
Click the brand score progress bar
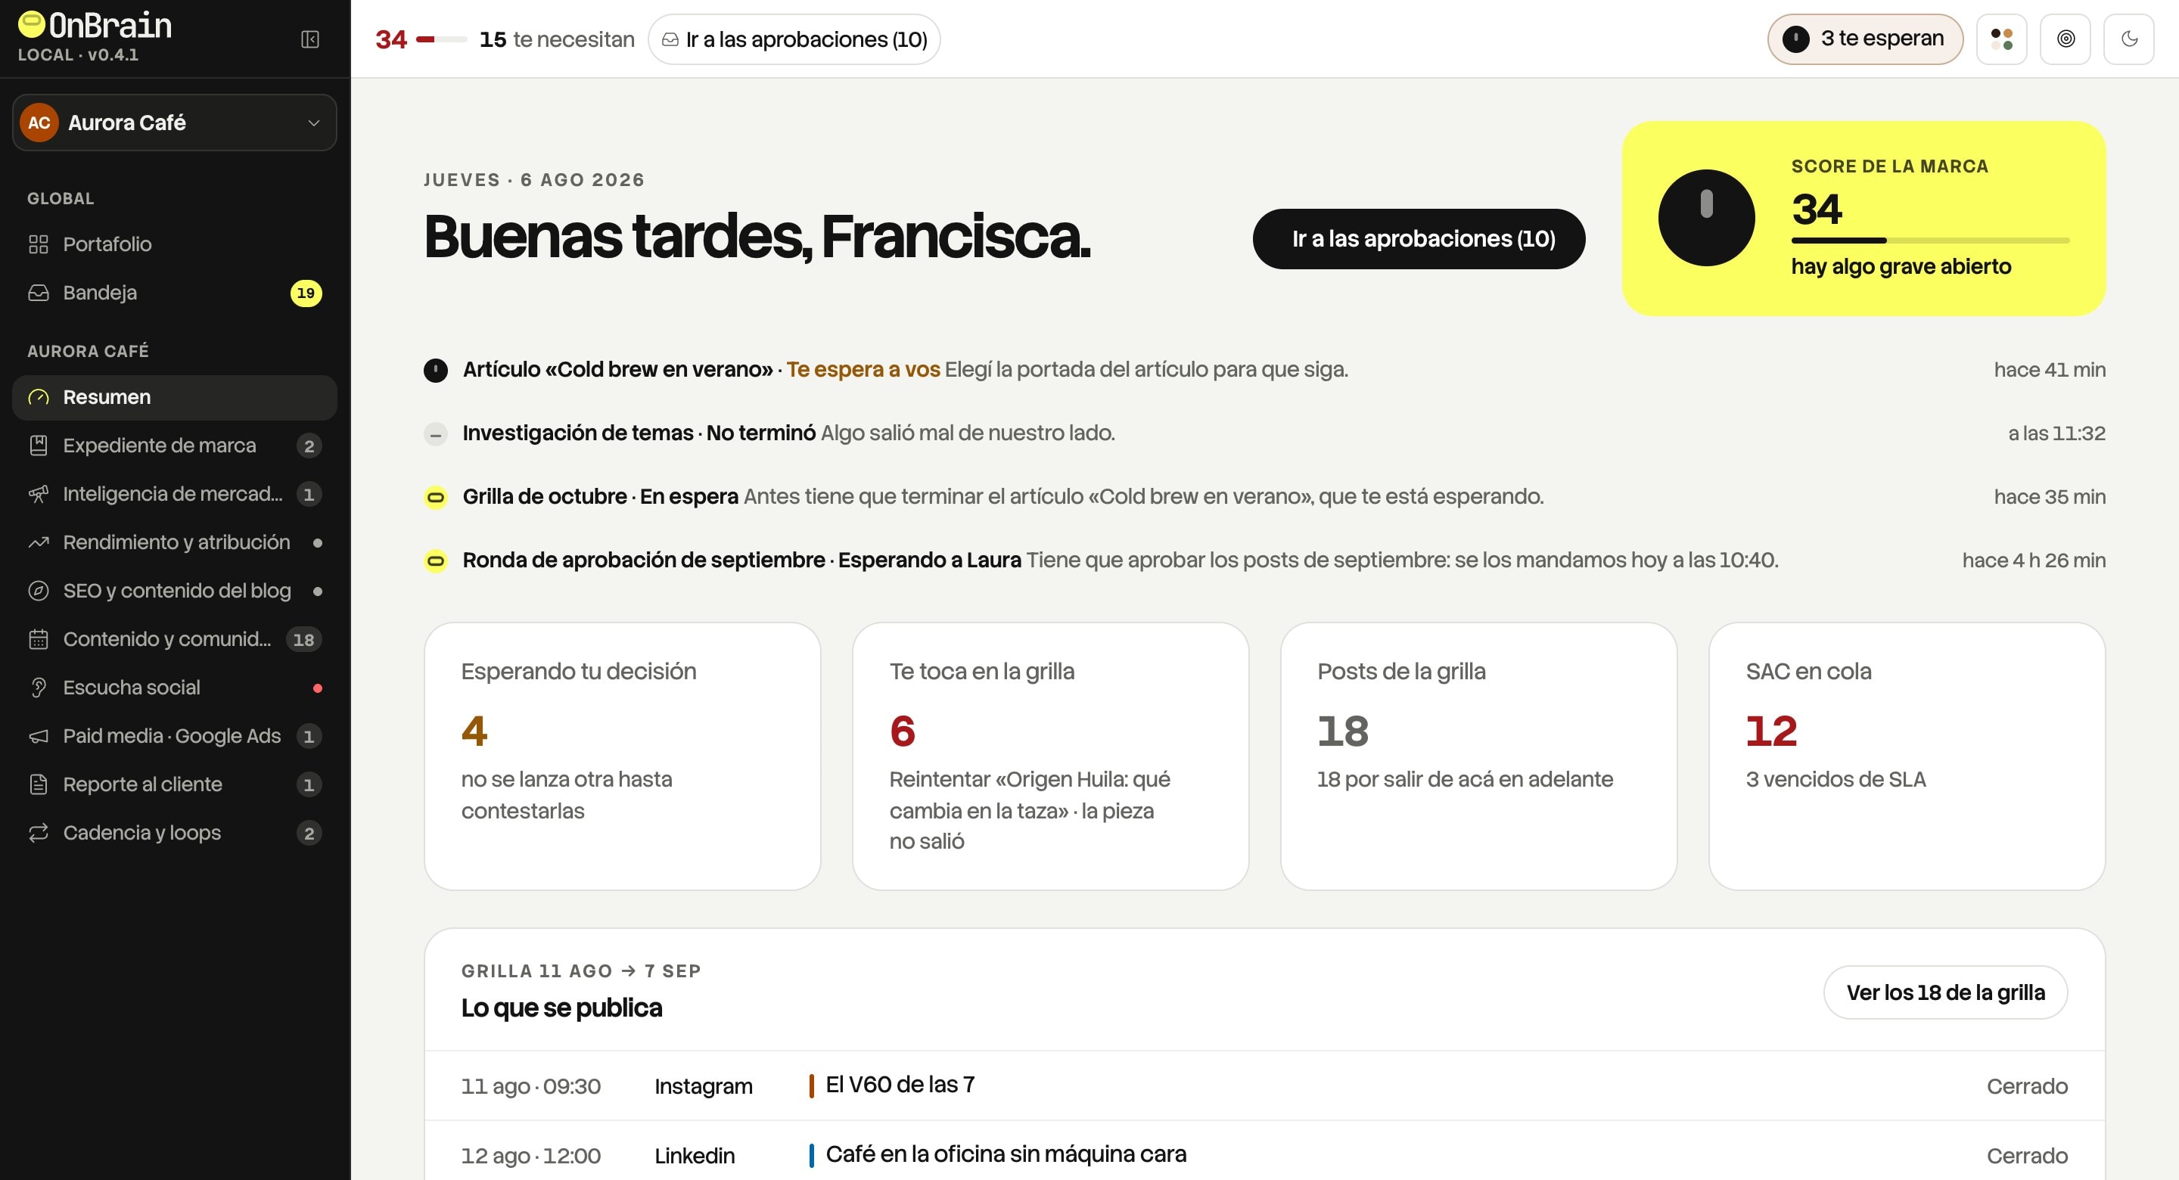click(1930, 241)
